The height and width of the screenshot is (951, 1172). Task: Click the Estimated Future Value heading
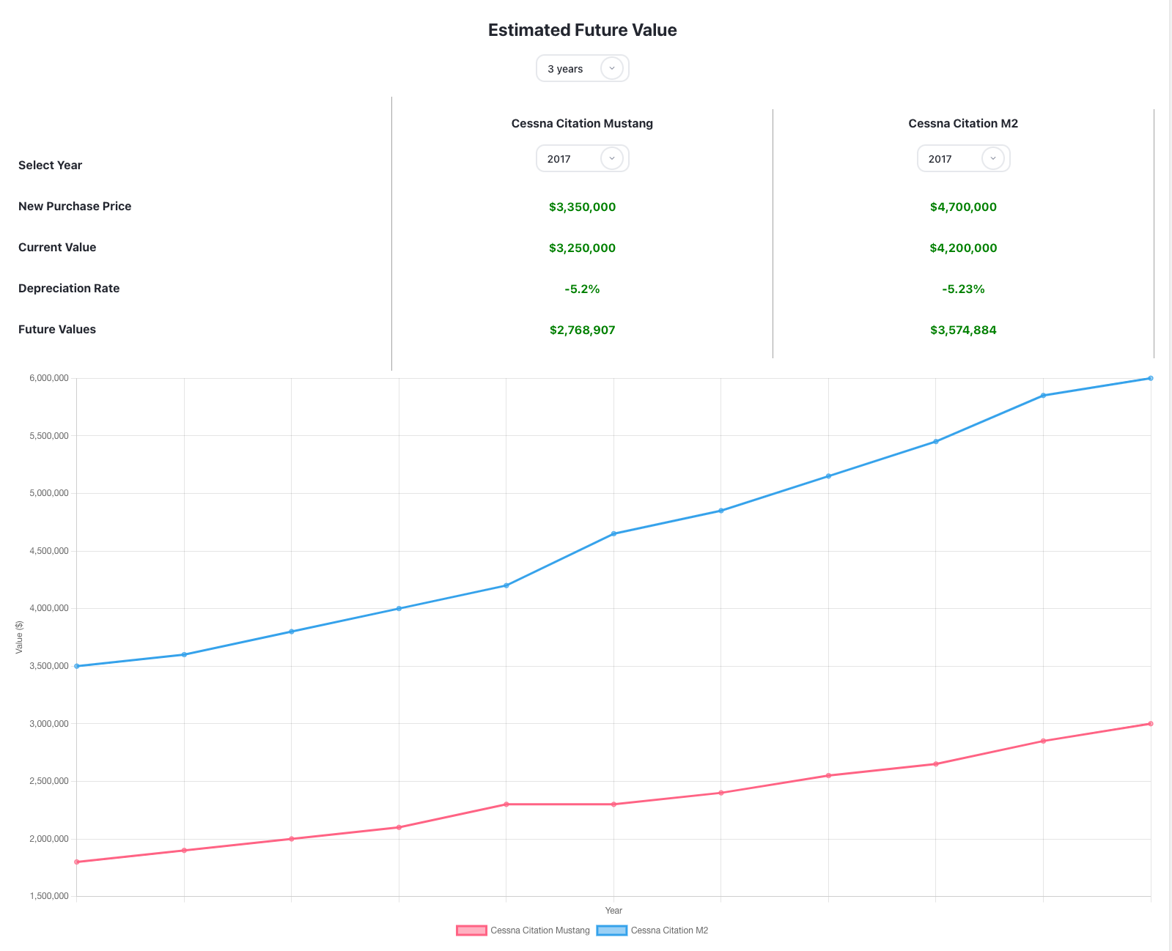pos(583,30)
